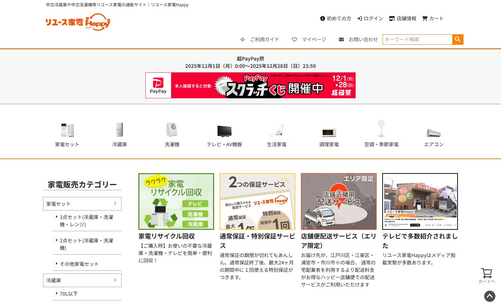The height and width of the screenshot is (305, 501).
Task: Click the magnifier search icon
Action: 458,40
